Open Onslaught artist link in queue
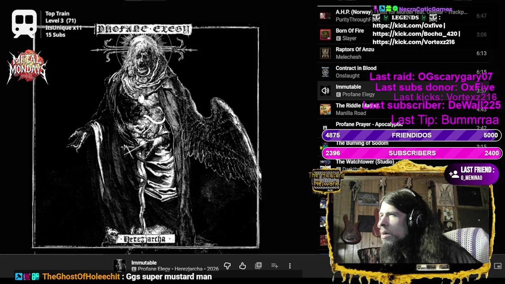The width and height of the screenshot is (505, 284). point(348,76)
